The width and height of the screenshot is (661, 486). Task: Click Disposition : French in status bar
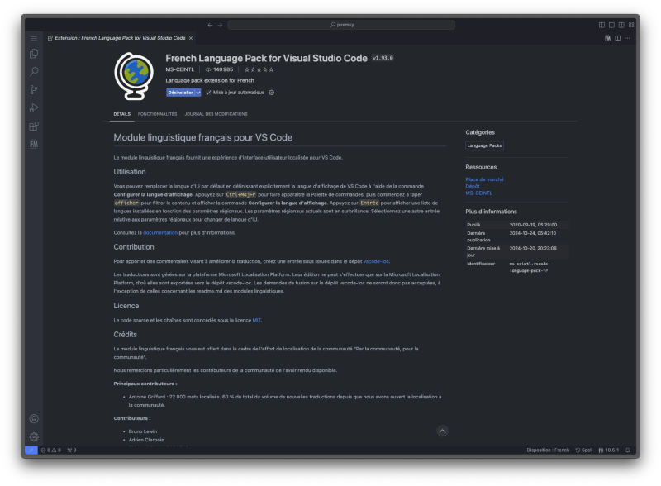pyautogui.click(x=548, y=450)
